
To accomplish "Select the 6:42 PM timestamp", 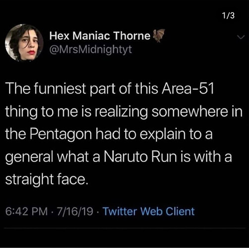I will (26, 211).
